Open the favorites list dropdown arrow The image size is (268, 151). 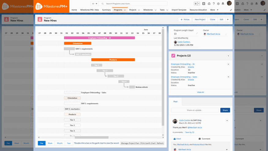(x=198, y=4)
